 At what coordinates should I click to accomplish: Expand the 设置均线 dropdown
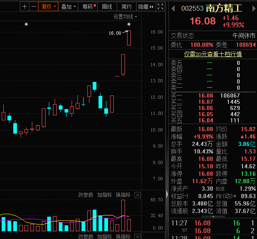coord(125,17)
